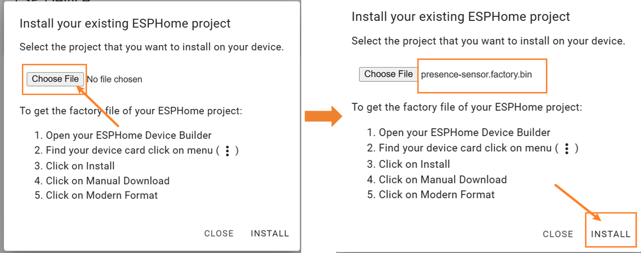
Task: Click three-dot menu icon in presence-sensor file dialog
Action: [x=566, y=148]
